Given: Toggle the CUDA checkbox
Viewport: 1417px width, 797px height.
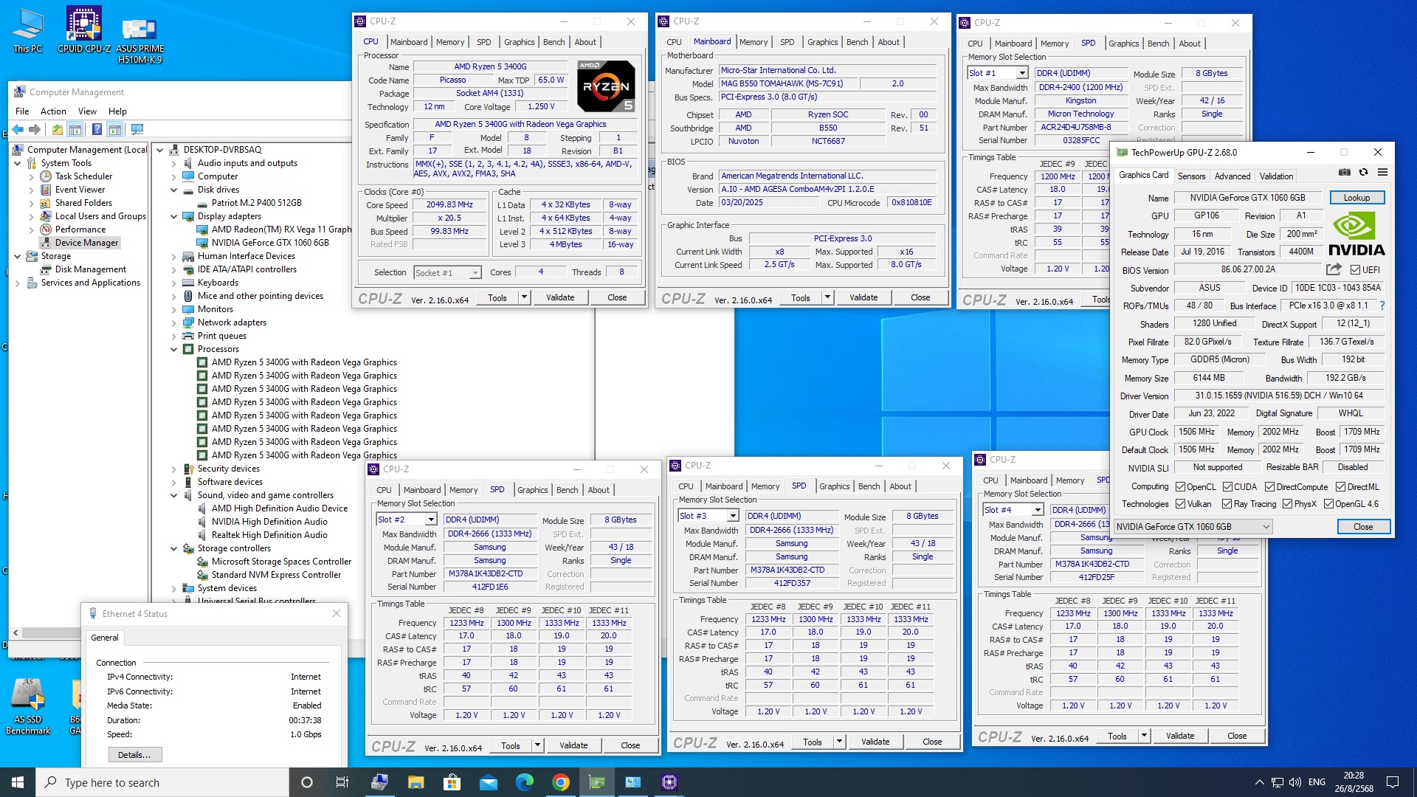Looking at the screenshot, I should [x=1228, y=487].
